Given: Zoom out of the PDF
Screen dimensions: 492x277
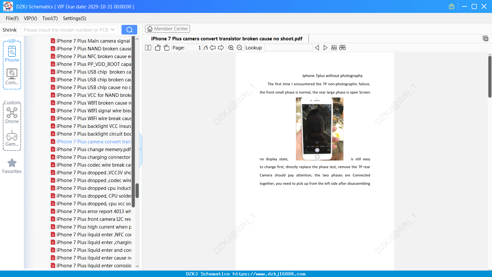Looking at the screenshot, I should (x=239, y=48).
